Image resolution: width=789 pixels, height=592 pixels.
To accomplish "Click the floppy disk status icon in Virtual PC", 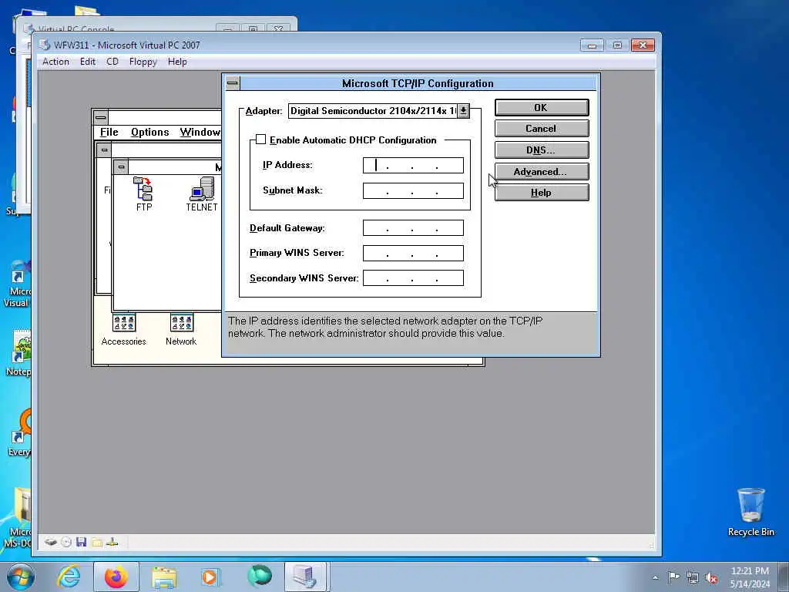I will click(82, 542).
